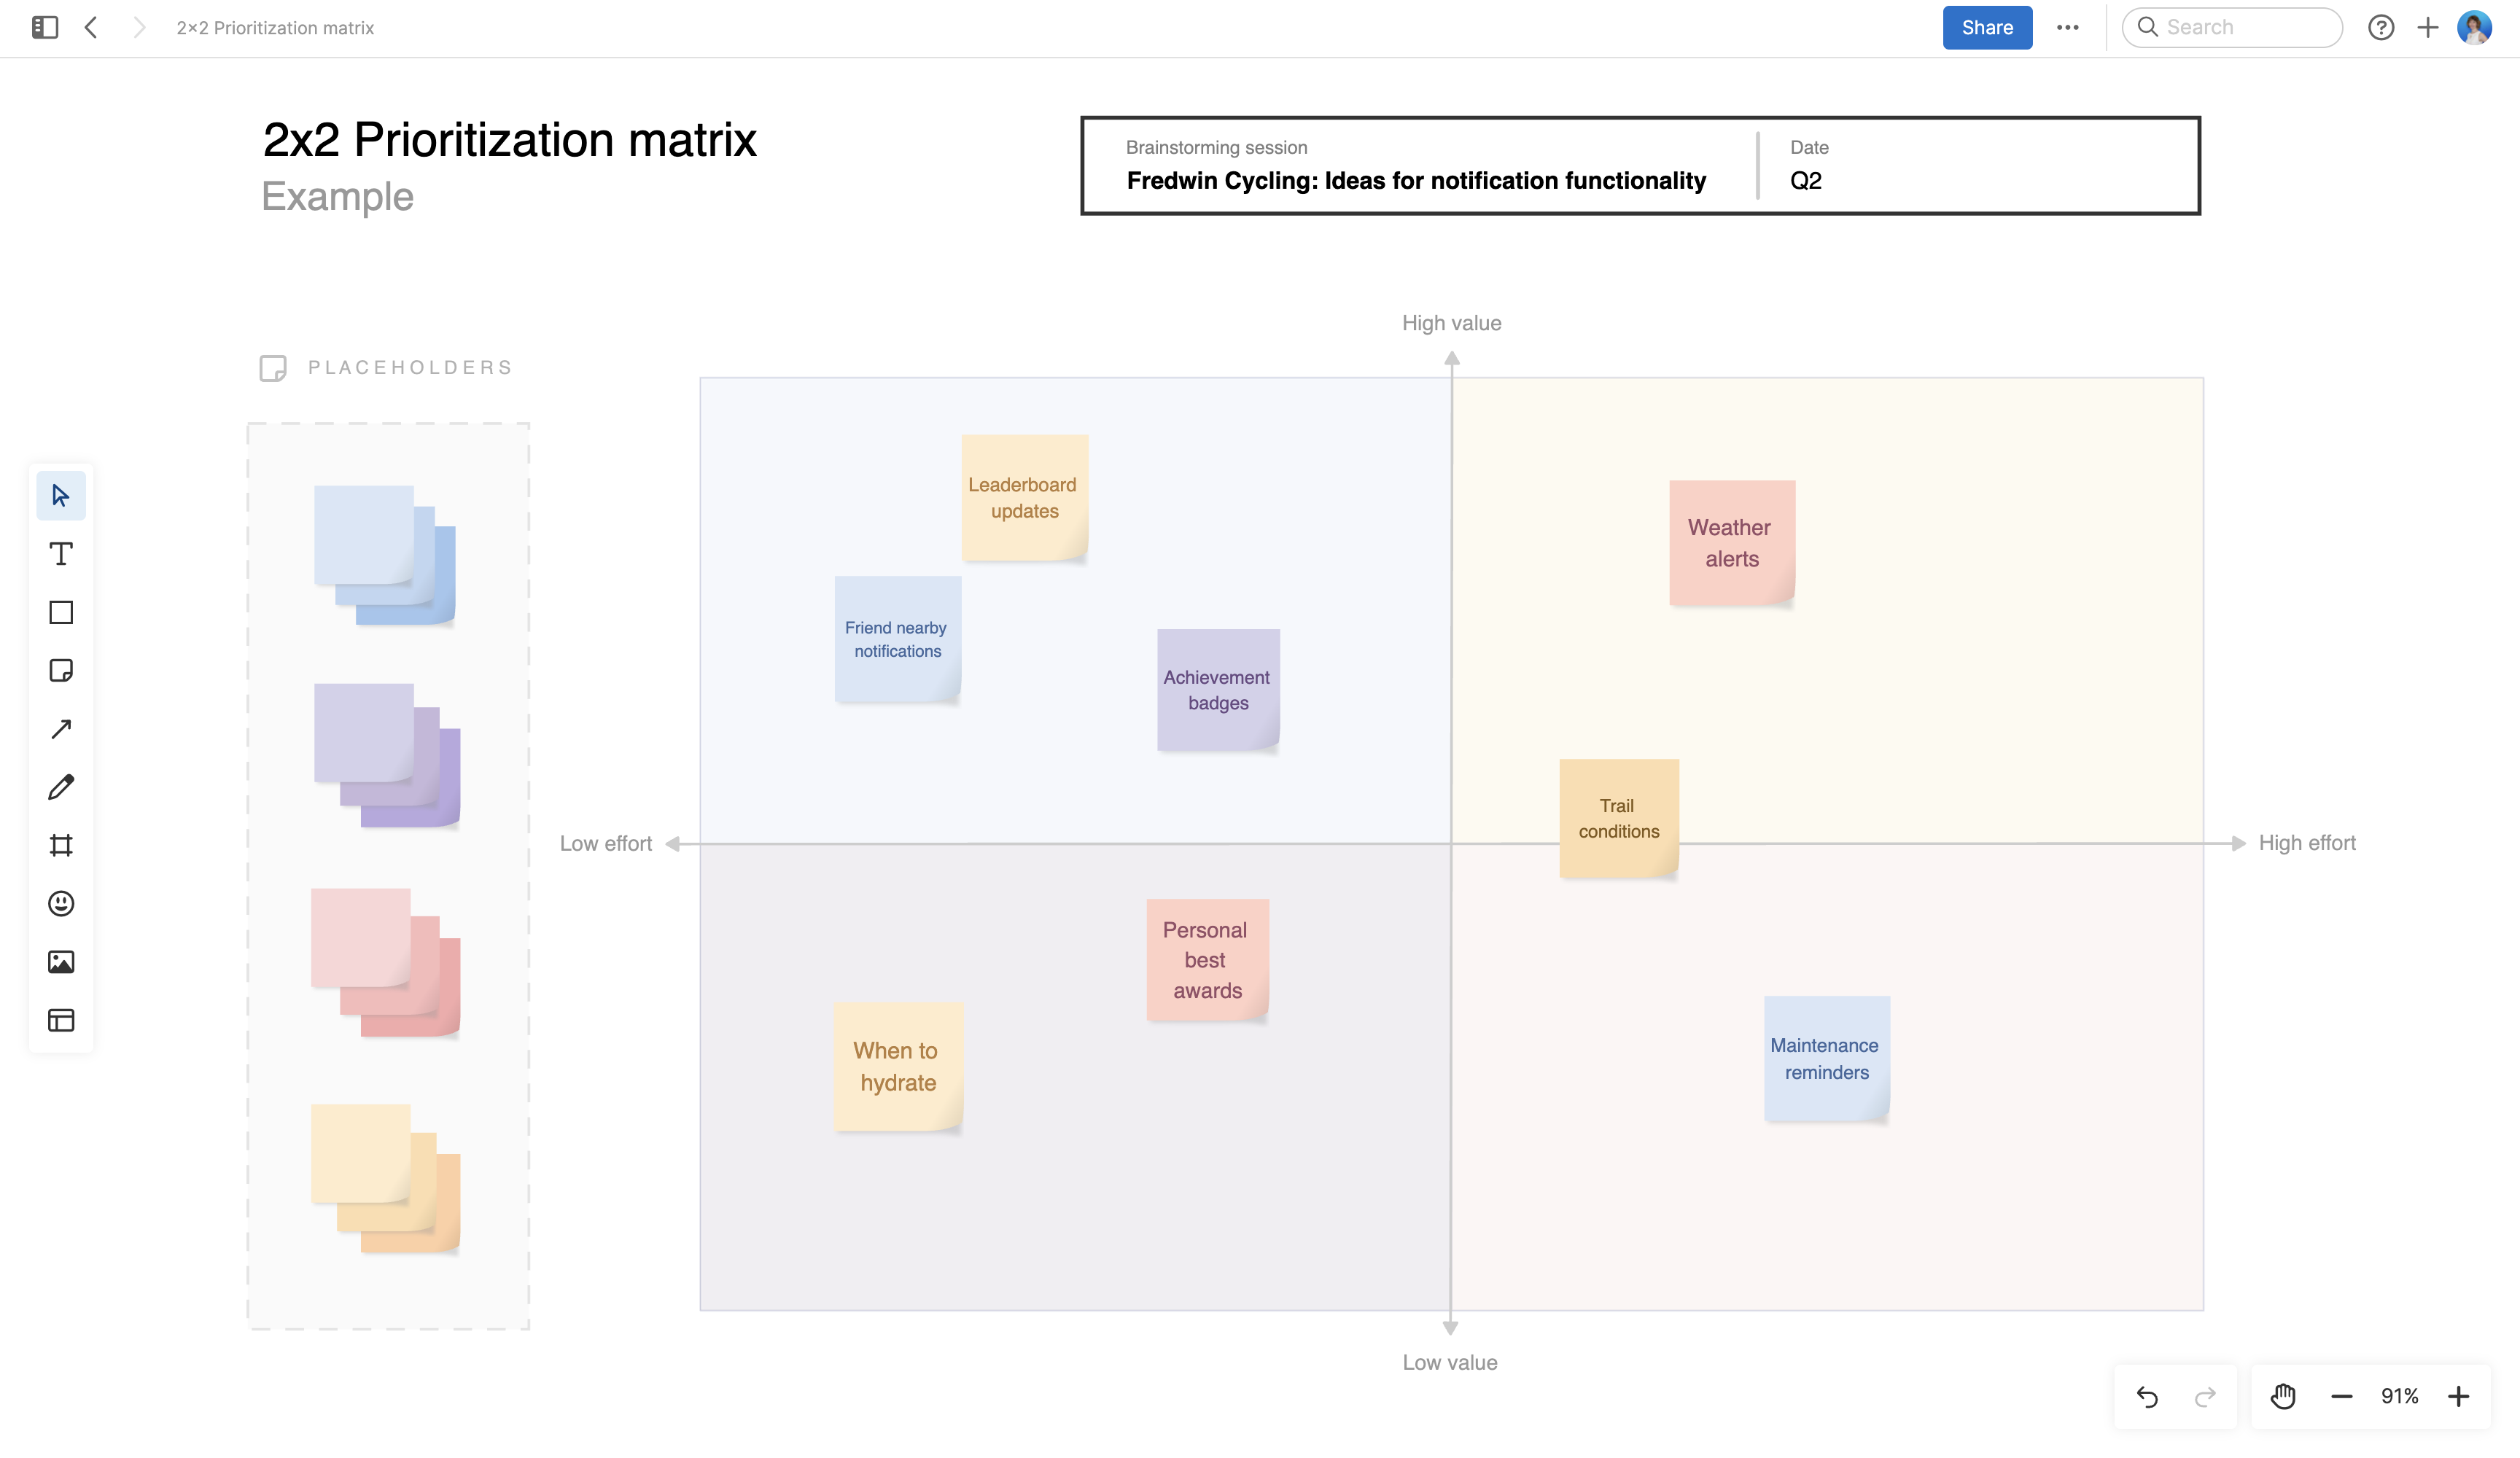
Task: Select the cursor selection tool
Action: [x=61, y=494]
